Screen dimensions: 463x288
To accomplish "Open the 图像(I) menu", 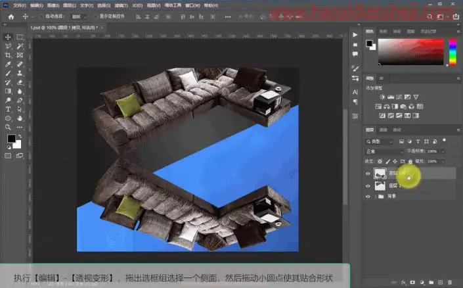I will click(53, 5).
